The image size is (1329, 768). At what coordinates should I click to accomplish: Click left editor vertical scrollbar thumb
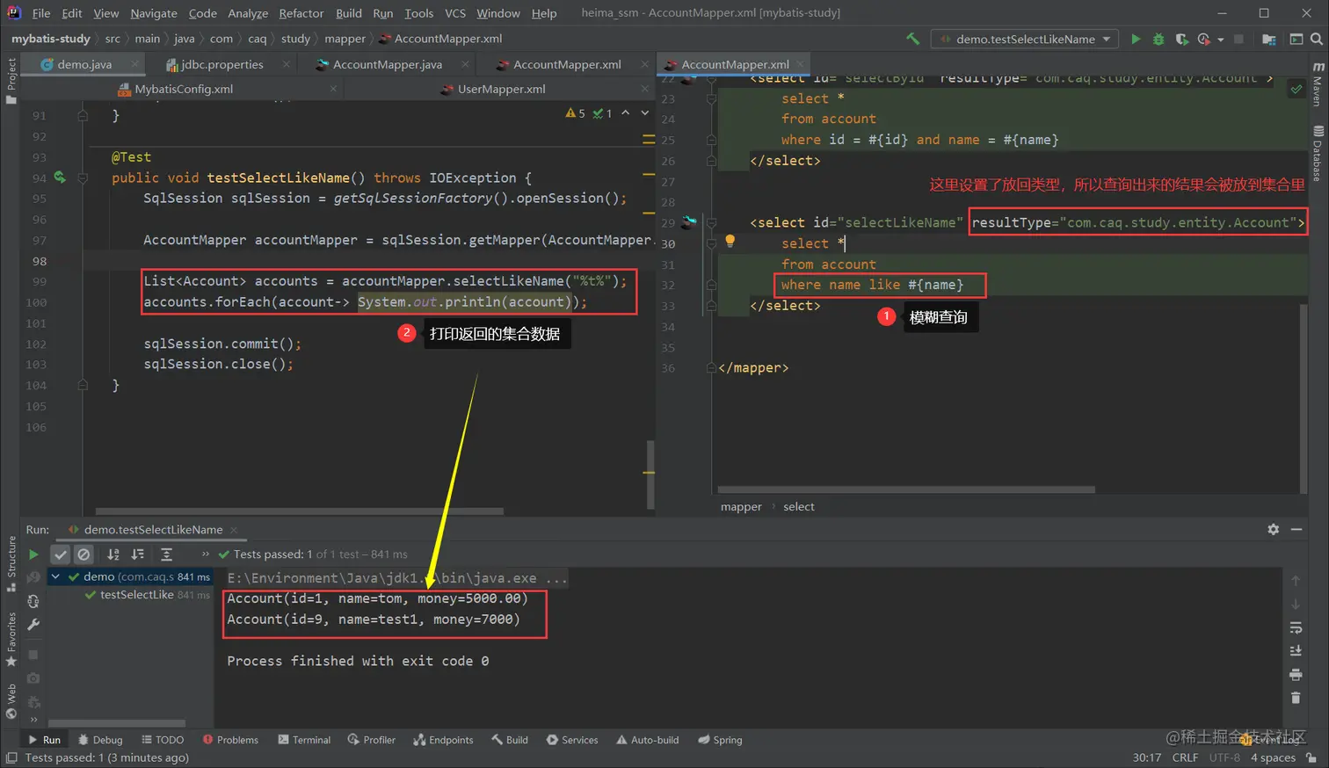click(x=650, y=475)
